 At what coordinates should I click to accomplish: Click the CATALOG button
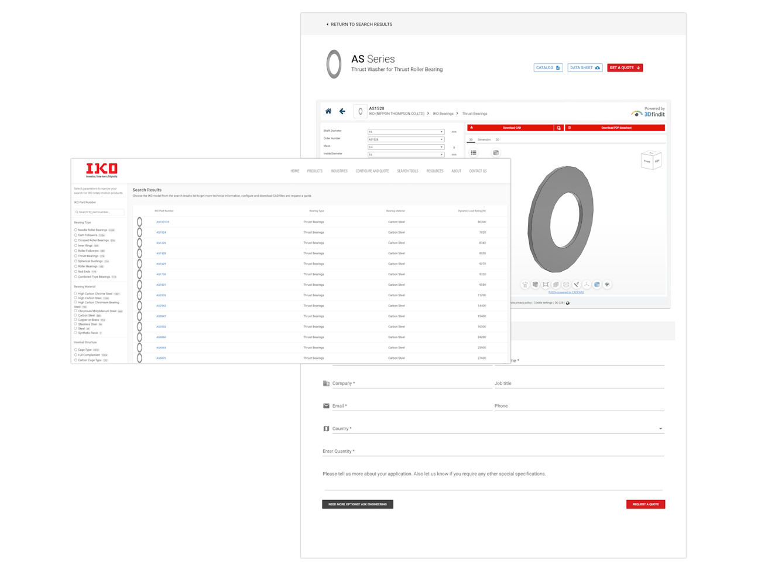tap(548, 68)
